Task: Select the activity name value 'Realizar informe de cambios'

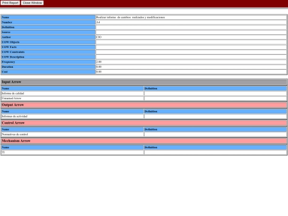Action: tap(131, 17)
